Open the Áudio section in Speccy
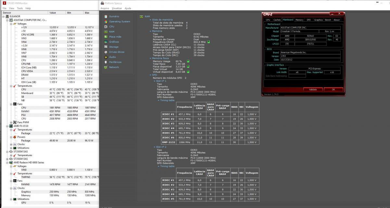Viewport: 390px width, 208px height. (110, 57)
